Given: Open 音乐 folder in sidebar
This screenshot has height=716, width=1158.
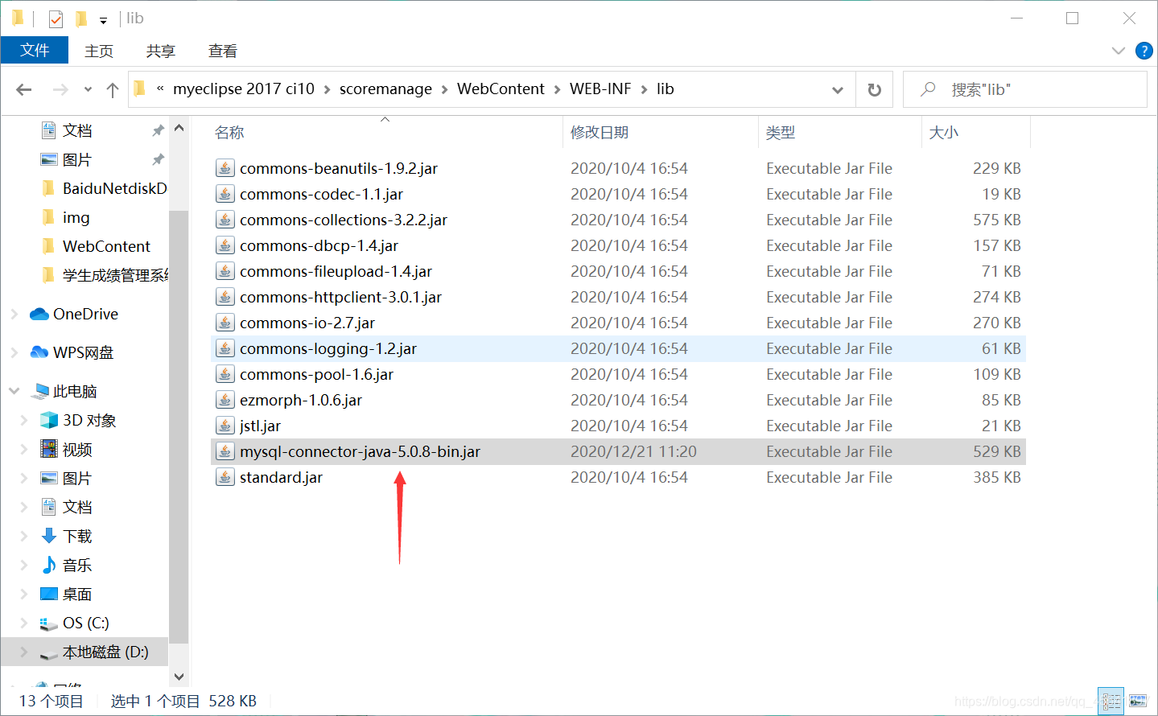Looking at the screenshot, I should (77, 565).
